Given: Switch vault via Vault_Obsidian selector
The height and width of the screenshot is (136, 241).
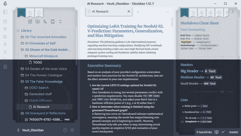Looking at the screenshot, I should (31, 130).
